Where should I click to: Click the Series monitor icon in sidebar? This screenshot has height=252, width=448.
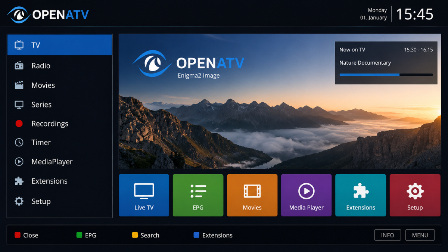(x=19, y=105)
